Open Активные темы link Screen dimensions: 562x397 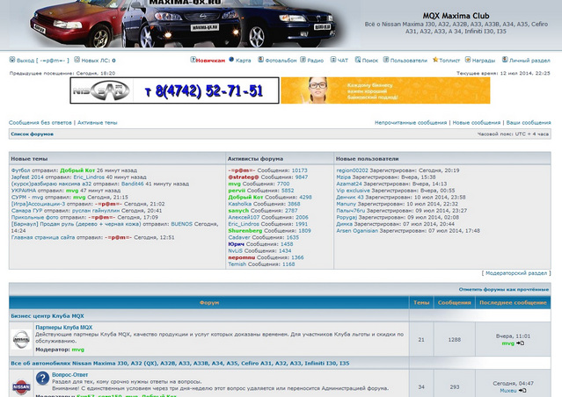click(x=97, y=123)
